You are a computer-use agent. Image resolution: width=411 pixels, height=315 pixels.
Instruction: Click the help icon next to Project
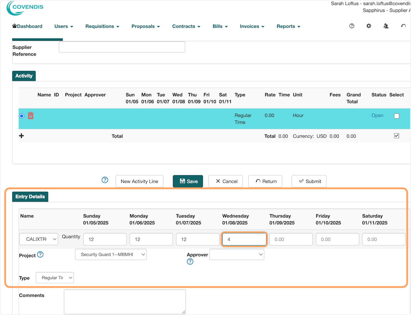pyautogui.click(x=40, y=254)
